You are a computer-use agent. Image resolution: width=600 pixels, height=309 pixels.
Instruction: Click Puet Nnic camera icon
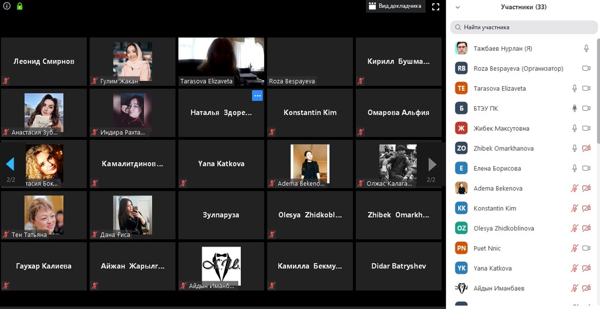click(586, 248)
